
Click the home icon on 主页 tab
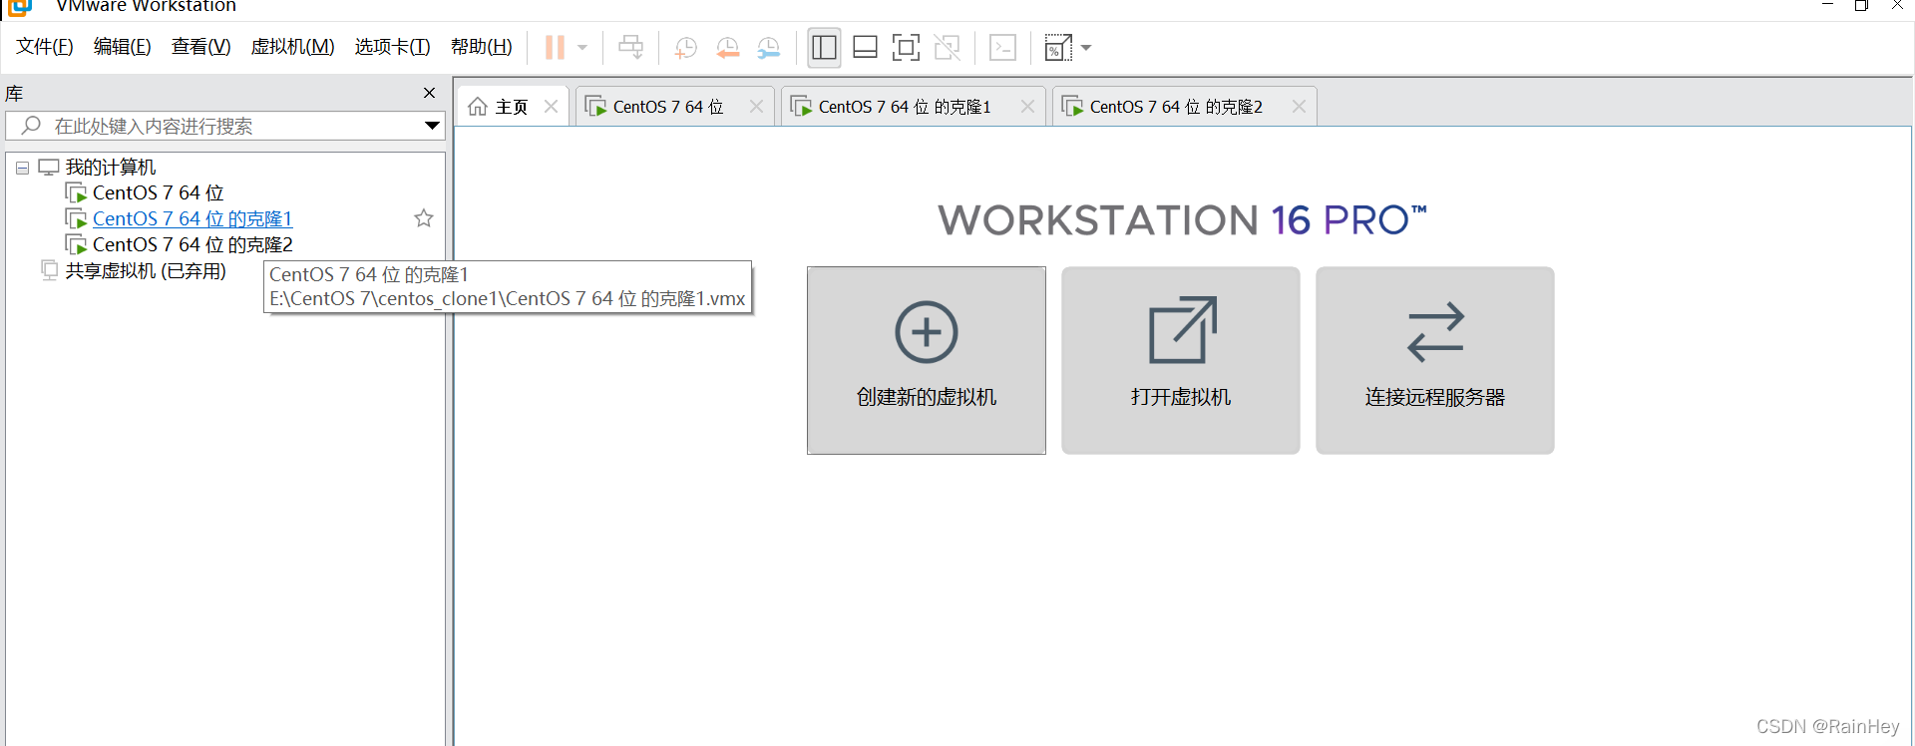point(478,107)
